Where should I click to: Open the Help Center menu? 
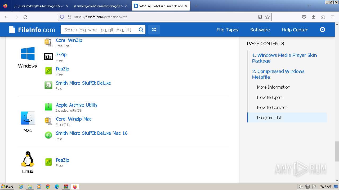point(295,30)
